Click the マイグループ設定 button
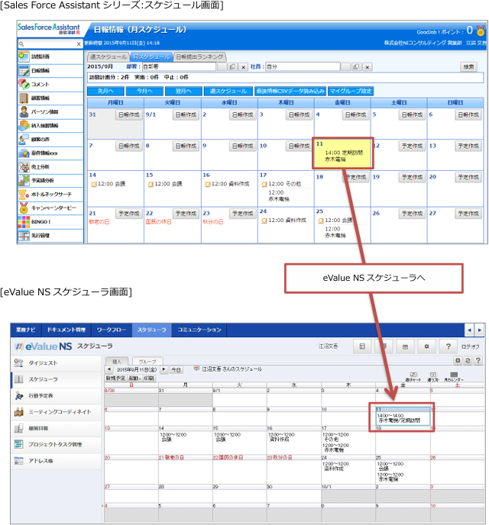489x525 pixels. 351,91
